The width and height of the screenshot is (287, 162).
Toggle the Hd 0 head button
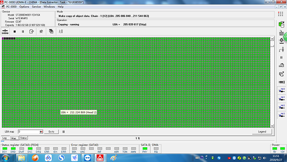tap(282, 90)
